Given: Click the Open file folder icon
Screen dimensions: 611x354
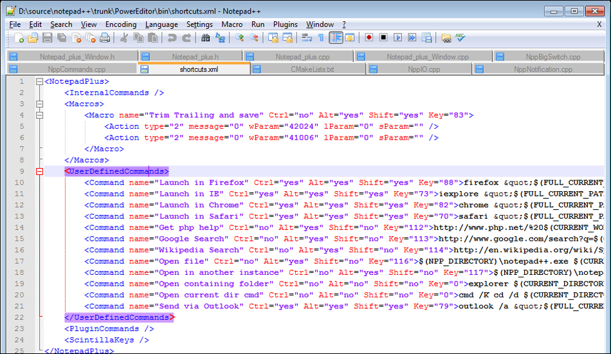Looking at the screenshot, I should coord(33,38).
